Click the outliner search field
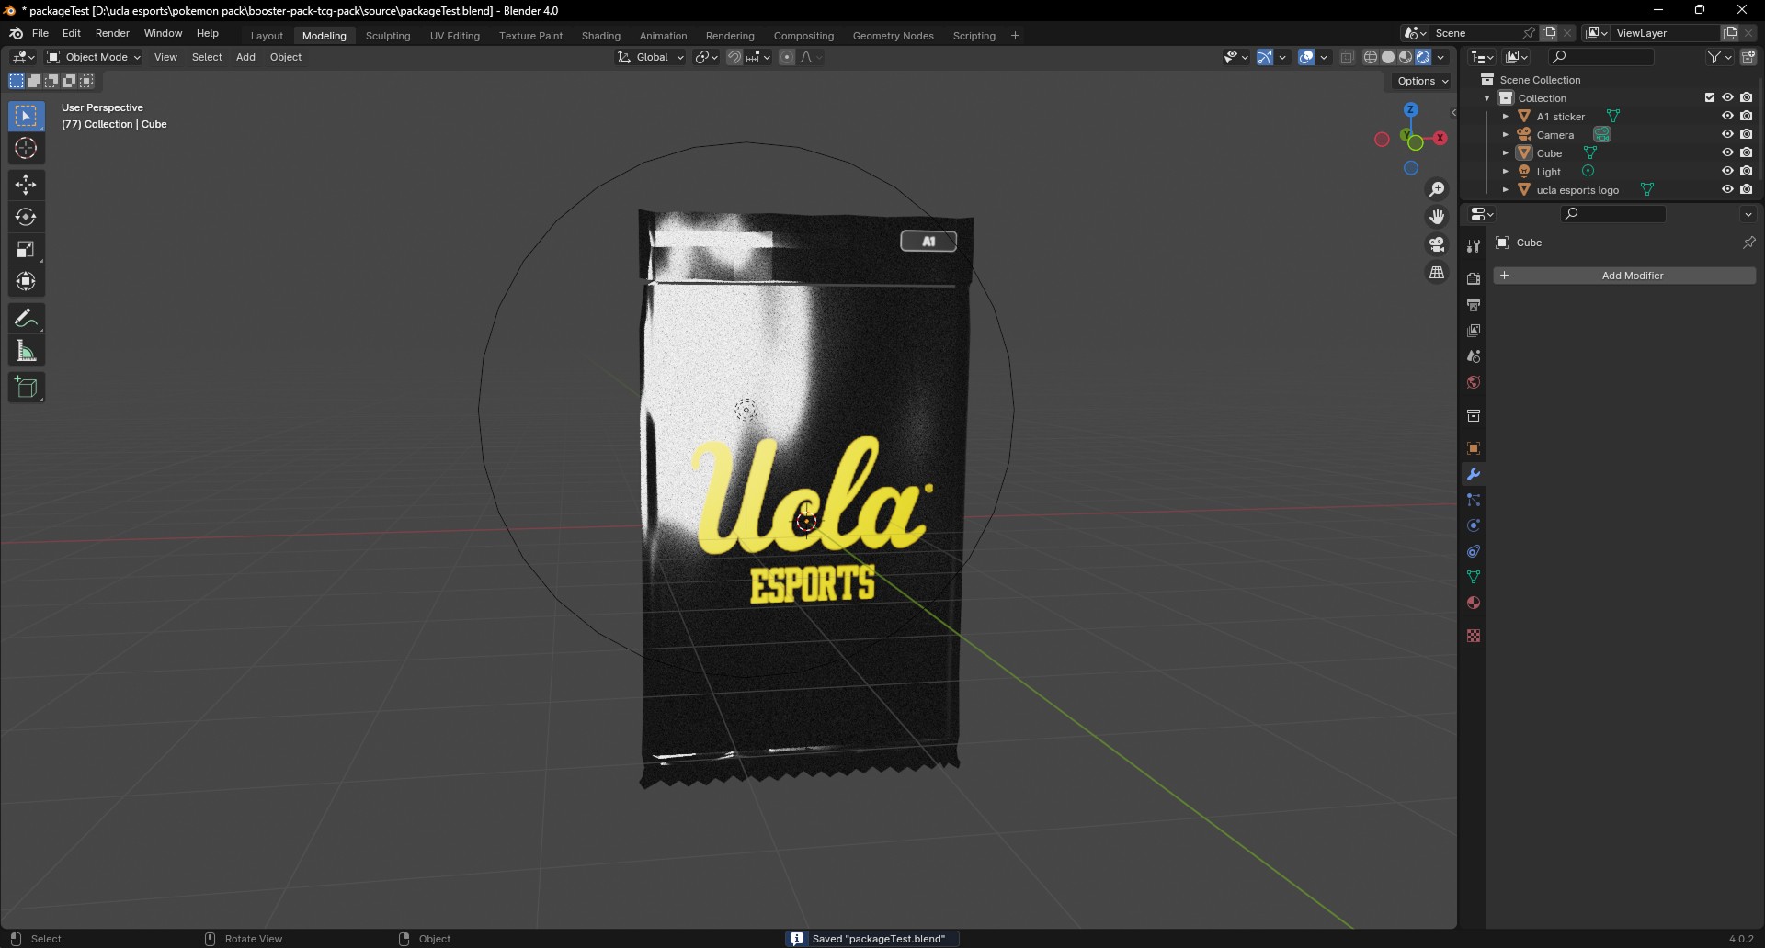1765x948 pixels. [x=1601, y=57]
